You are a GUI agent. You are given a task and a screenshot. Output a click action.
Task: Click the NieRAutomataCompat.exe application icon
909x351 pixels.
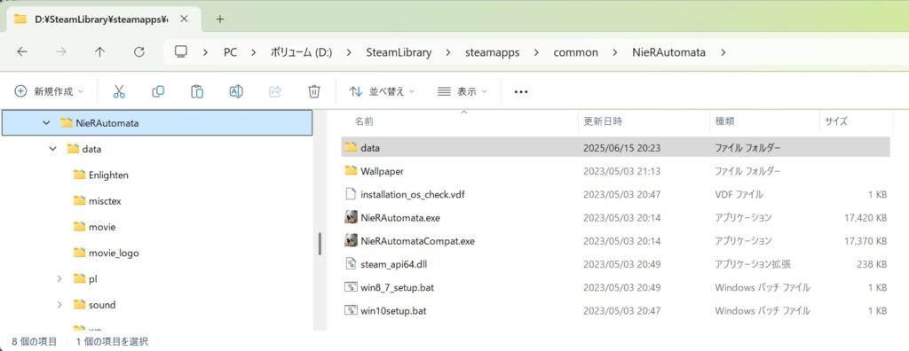pos(350,241)
